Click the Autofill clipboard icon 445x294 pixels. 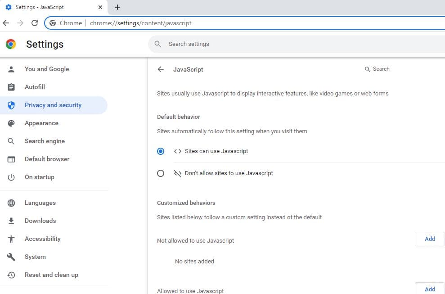pos(12,87)
